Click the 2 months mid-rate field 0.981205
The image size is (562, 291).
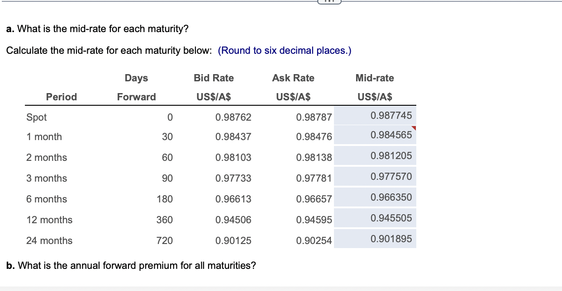click(375, 156)
